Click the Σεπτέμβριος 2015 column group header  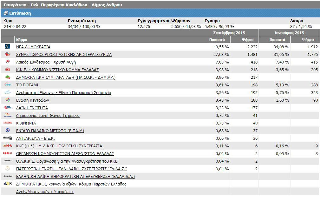click(229, 33)
